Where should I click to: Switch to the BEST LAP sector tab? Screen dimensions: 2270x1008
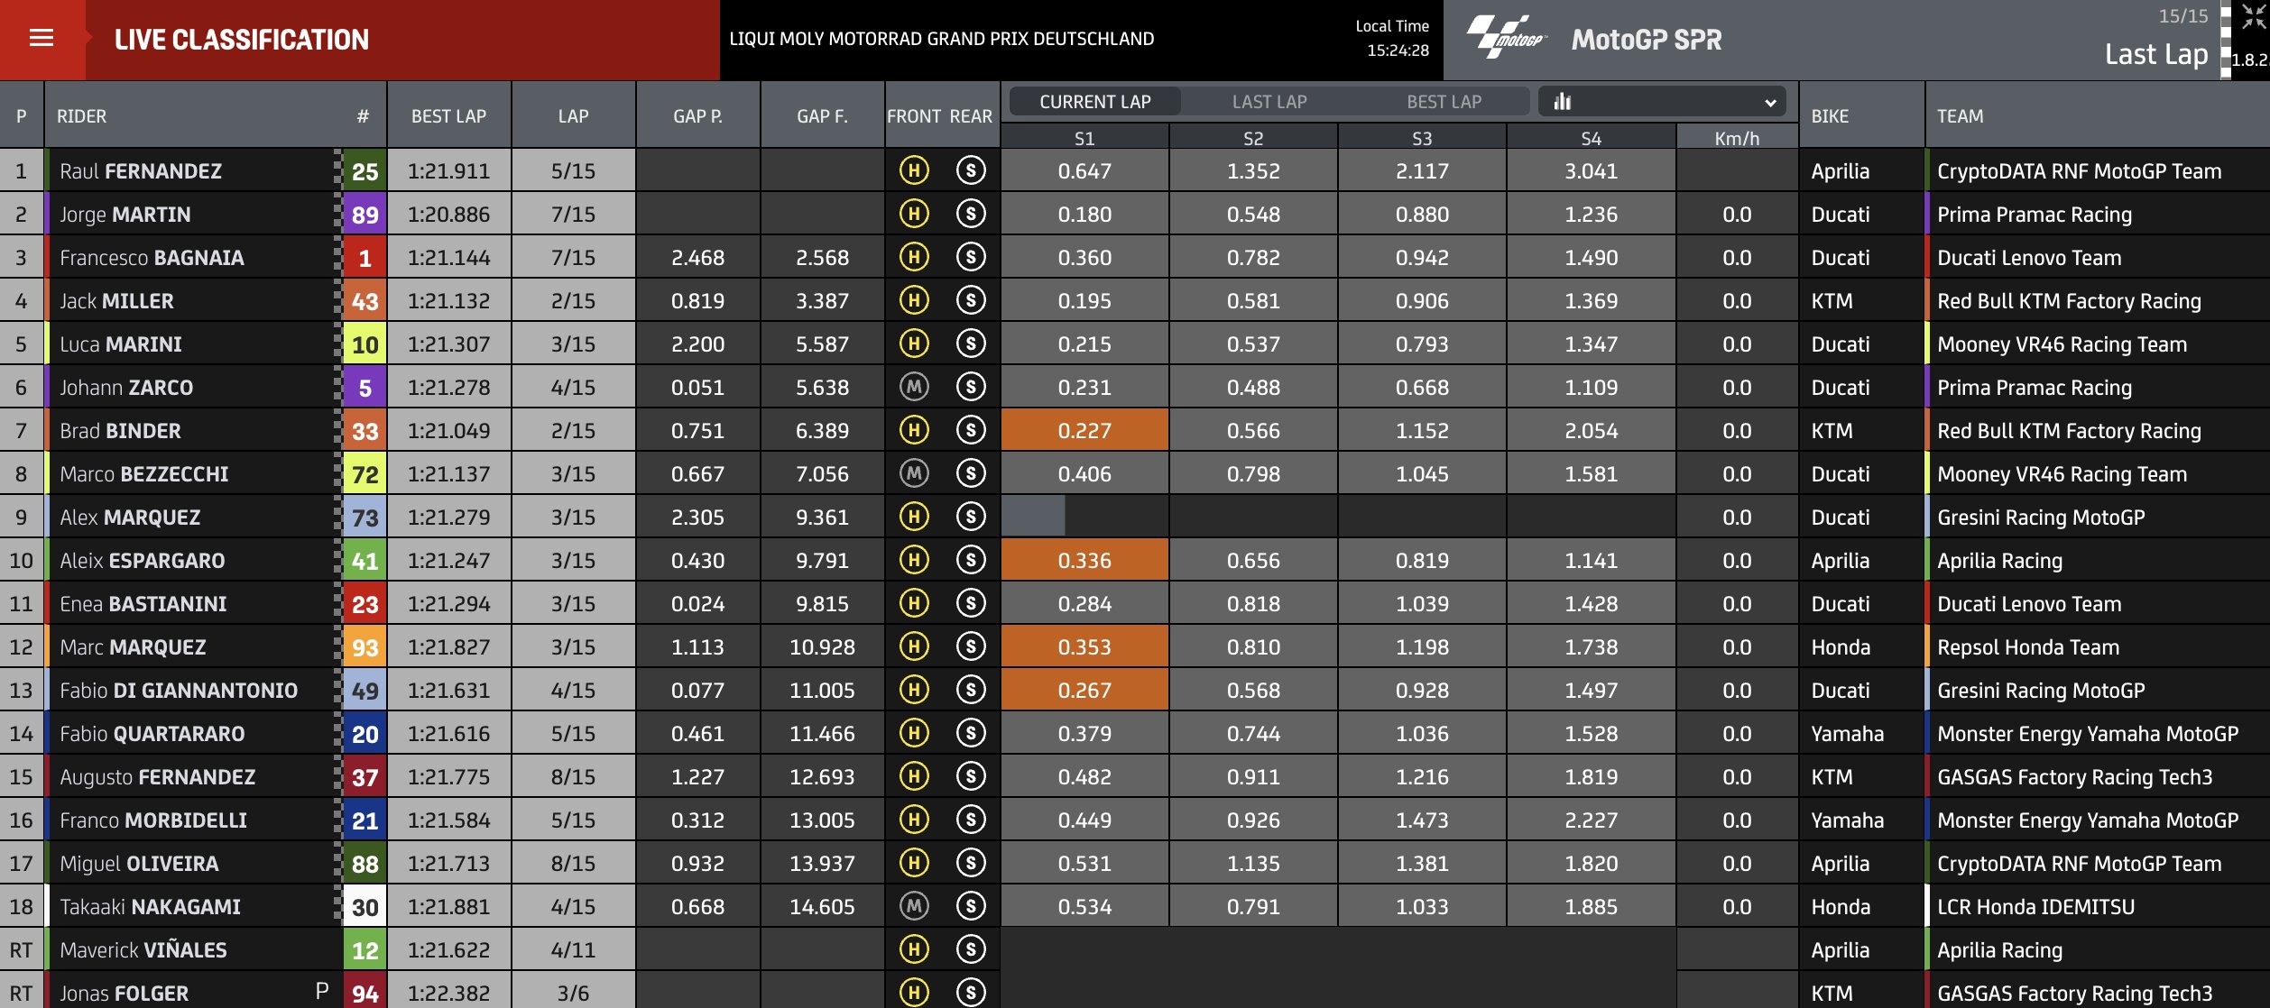coord(1444,102)
